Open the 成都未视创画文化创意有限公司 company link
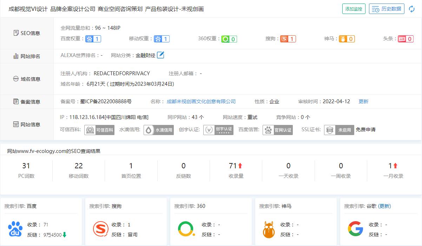This screenshot has width=422, height=246. [201, 101]
